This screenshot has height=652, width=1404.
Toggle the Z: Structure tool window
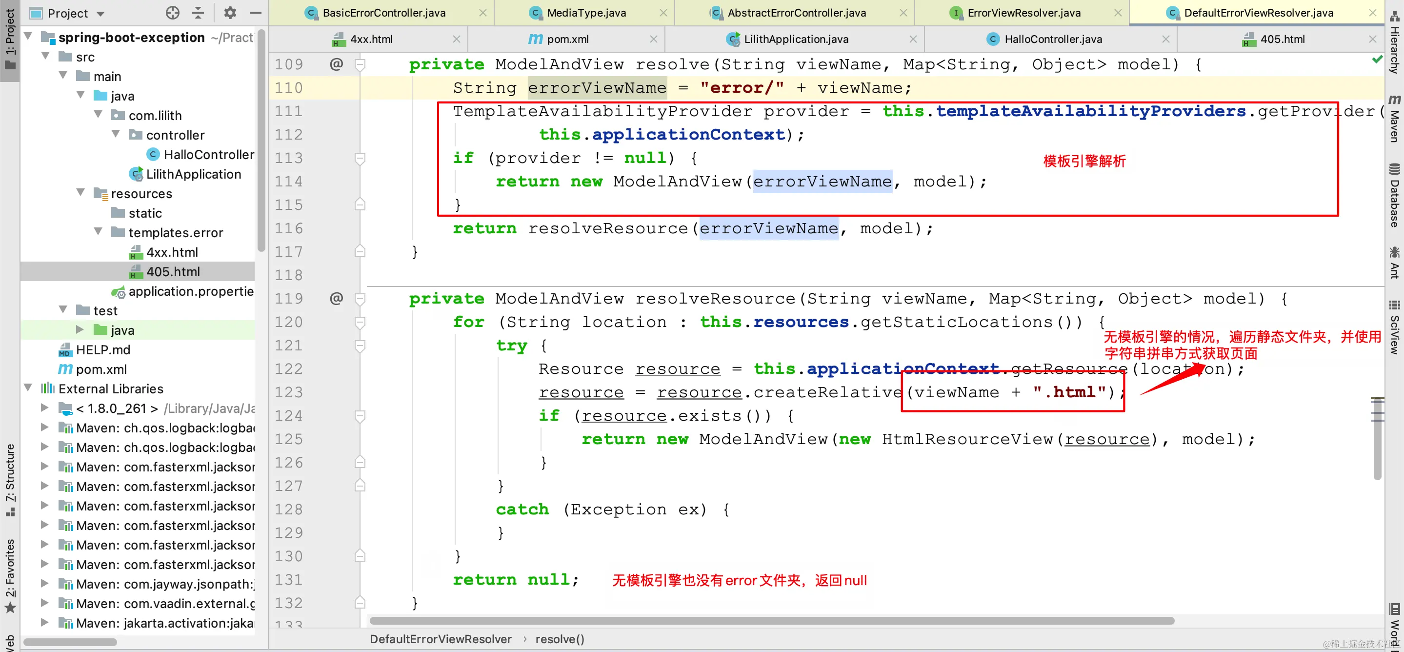(10, 480)
